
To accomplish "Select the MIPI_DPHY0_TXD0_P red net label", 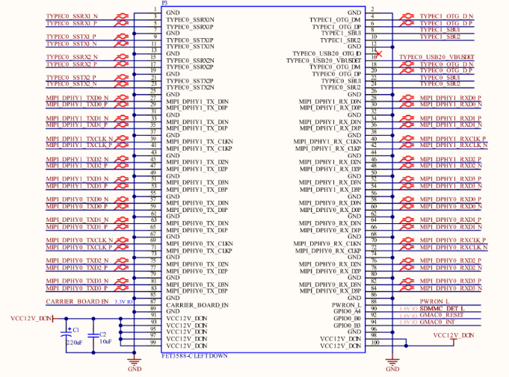I will click(76, 207).
